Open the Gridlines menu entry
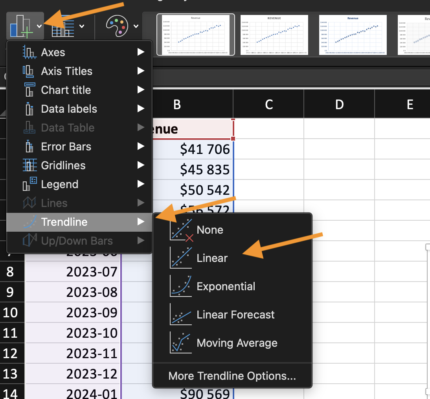Viewport: 430px width, 399px height. click(x=63, y=165)
